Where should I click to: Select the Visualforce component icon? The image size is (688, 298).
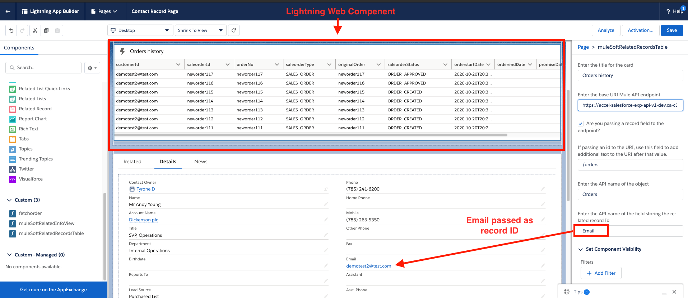(13, 179)
